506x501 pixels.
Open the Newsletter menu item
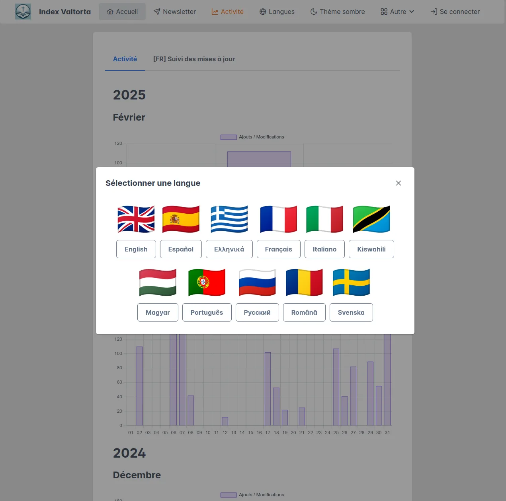click(x=175, y=12)
